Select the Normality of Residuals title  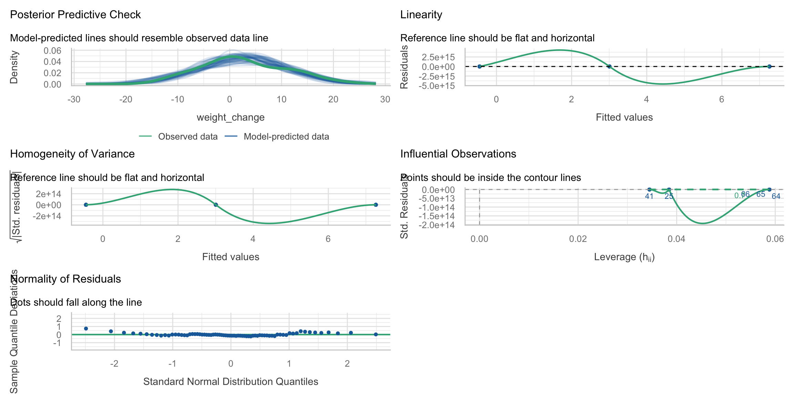(66, 279)
